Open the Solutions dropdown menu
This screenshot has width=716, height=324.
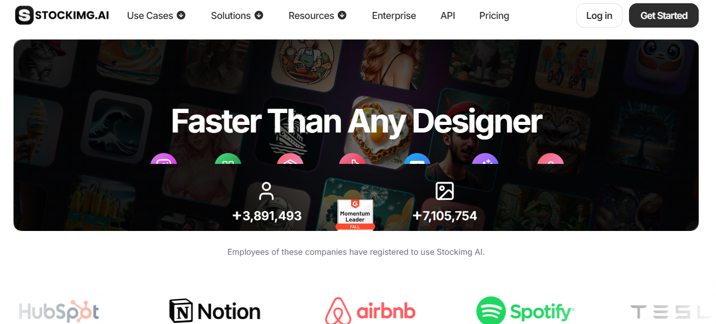237,16
